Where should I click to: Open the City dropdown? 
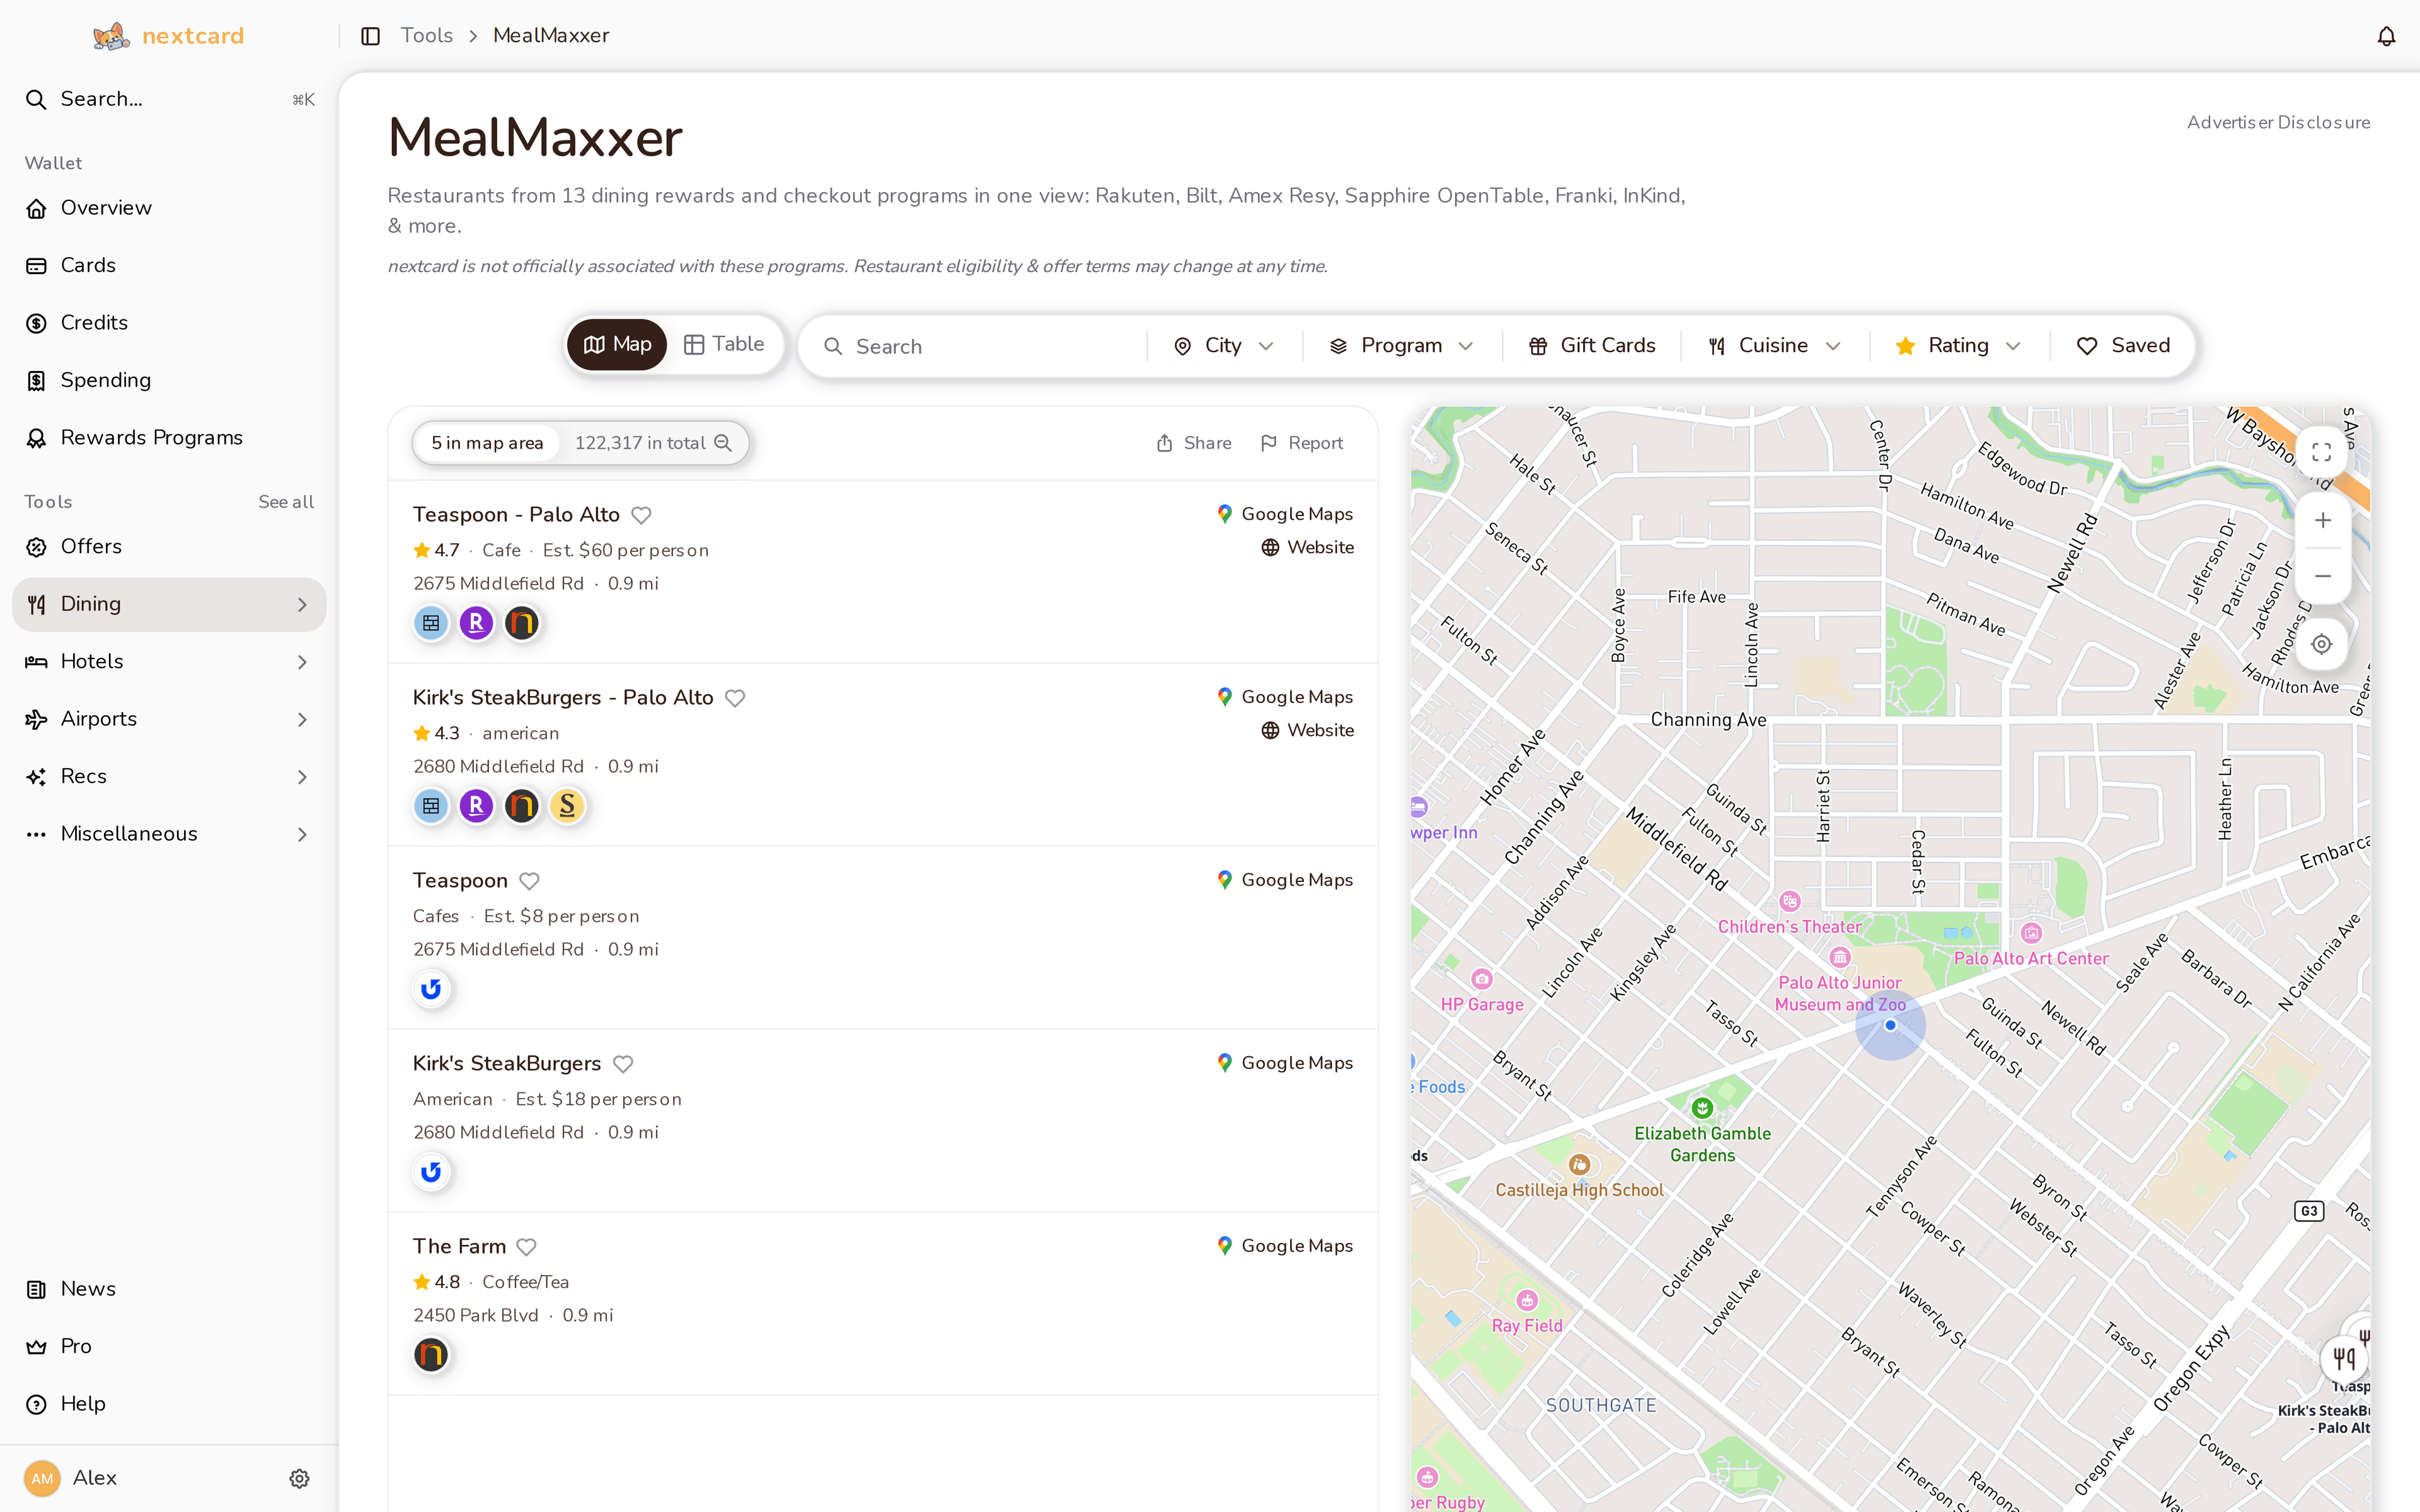[1224, 346]
